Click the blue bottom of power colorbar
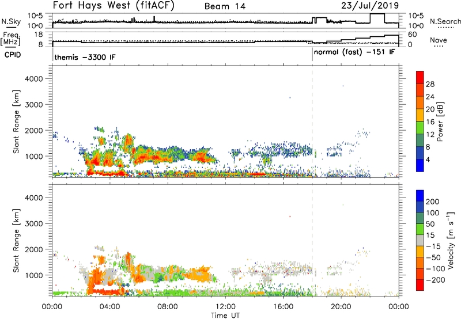This screenshot has width=461, height=319. coord(420,166)
